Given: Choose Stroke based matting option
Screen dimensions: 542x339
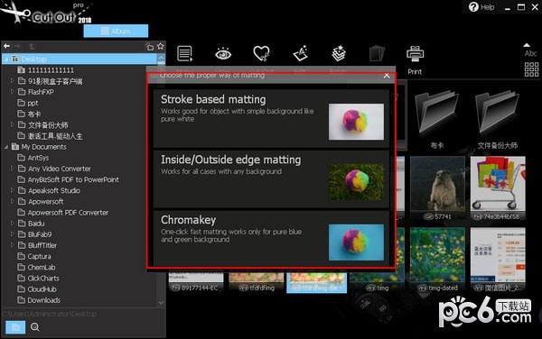Looking at the screenshot, I should pyautogui.click(x=271, y=118).
